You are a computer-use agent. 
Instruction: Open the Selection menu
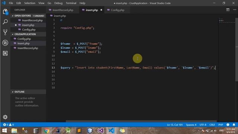click(x=30, y=3)
